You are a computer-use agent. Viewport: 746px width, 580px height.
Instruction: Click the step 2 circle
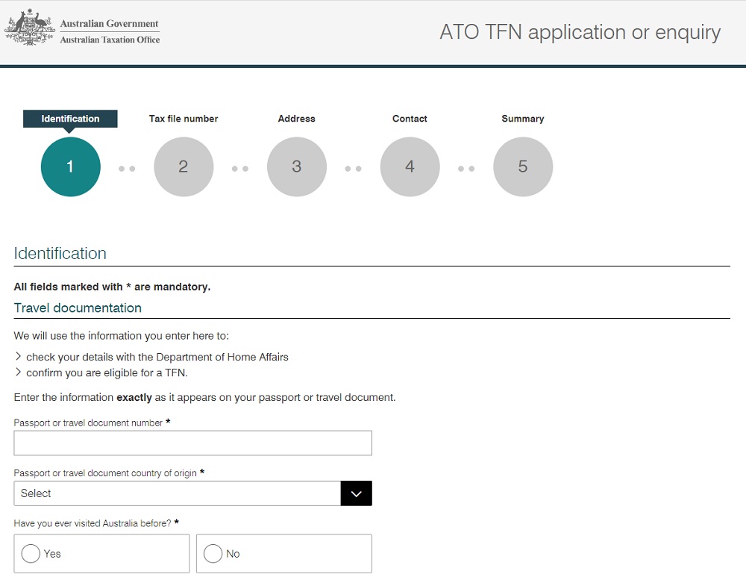click(184, 167)
